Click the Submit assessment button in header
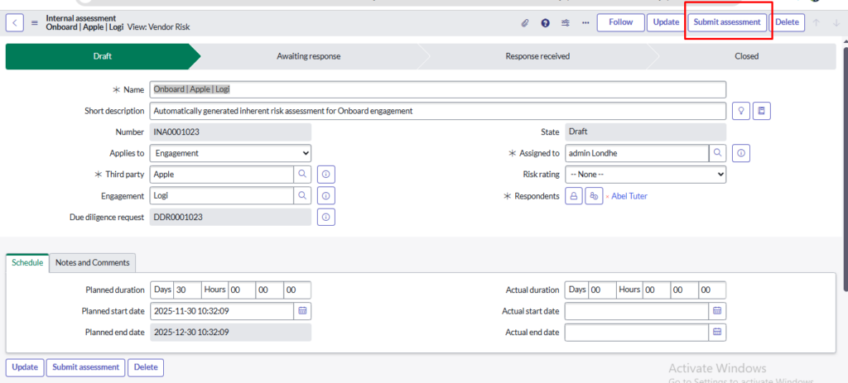The height and width of the screenshot is (383, 848). [727, 22]
